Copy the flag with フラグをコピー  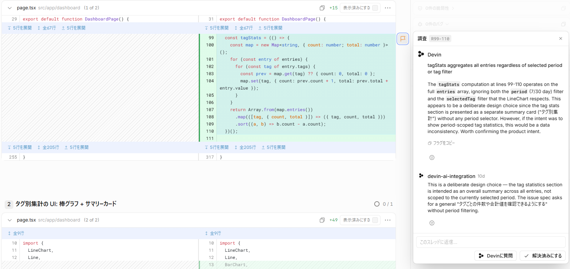(x=441, y=143)
